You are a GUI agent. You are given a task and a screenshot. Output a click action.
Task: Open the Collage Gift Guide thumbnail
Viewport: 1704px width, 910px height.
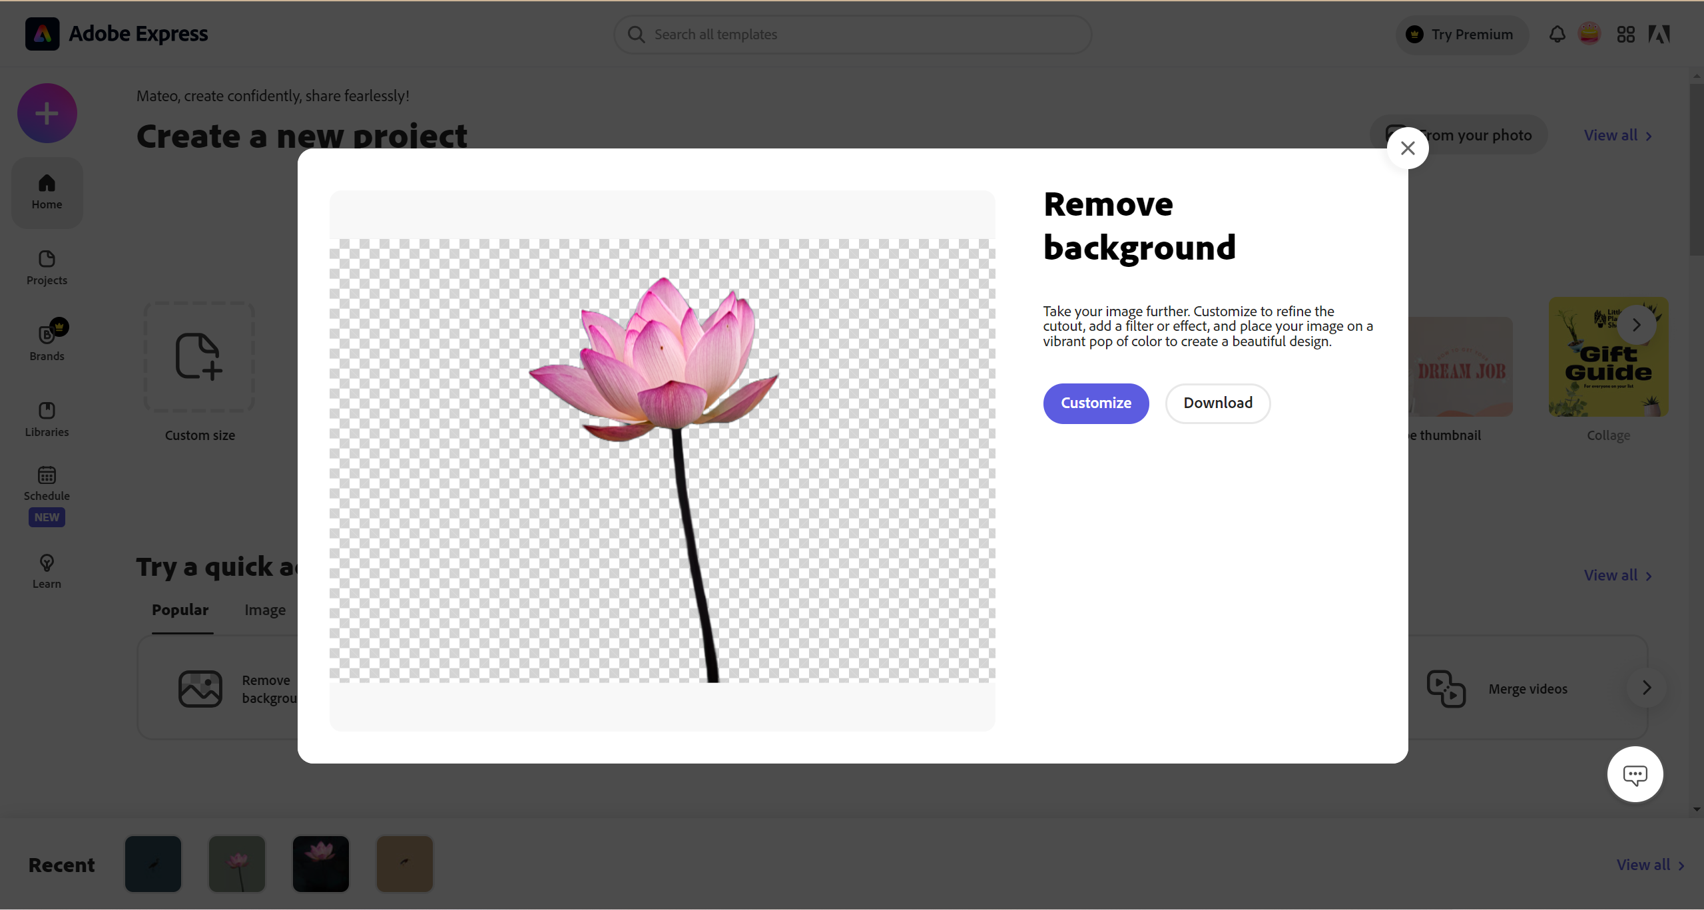[x=1608, y=357]
